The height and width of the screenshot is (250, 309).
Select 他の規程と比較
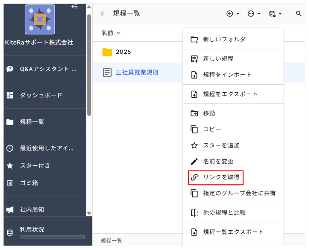(233, 212)
